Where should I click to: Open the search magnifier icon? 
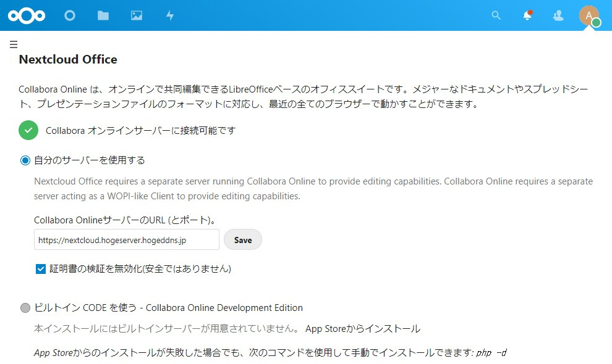(496, 15)
